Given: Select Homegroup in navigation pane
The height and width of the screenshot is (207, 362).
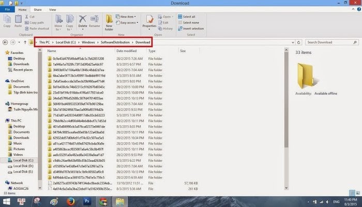Looking at the screenshot, I should [x=17, y=103].
